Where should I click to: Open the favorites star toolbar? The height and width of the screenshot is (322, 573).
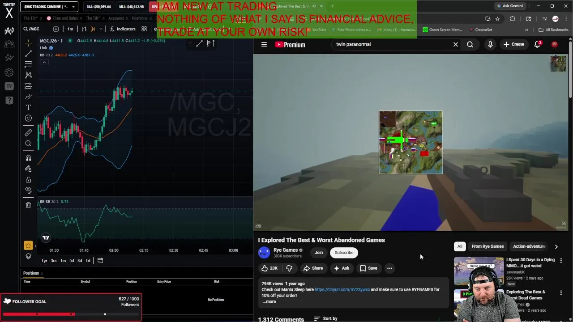tap(28, 245)
